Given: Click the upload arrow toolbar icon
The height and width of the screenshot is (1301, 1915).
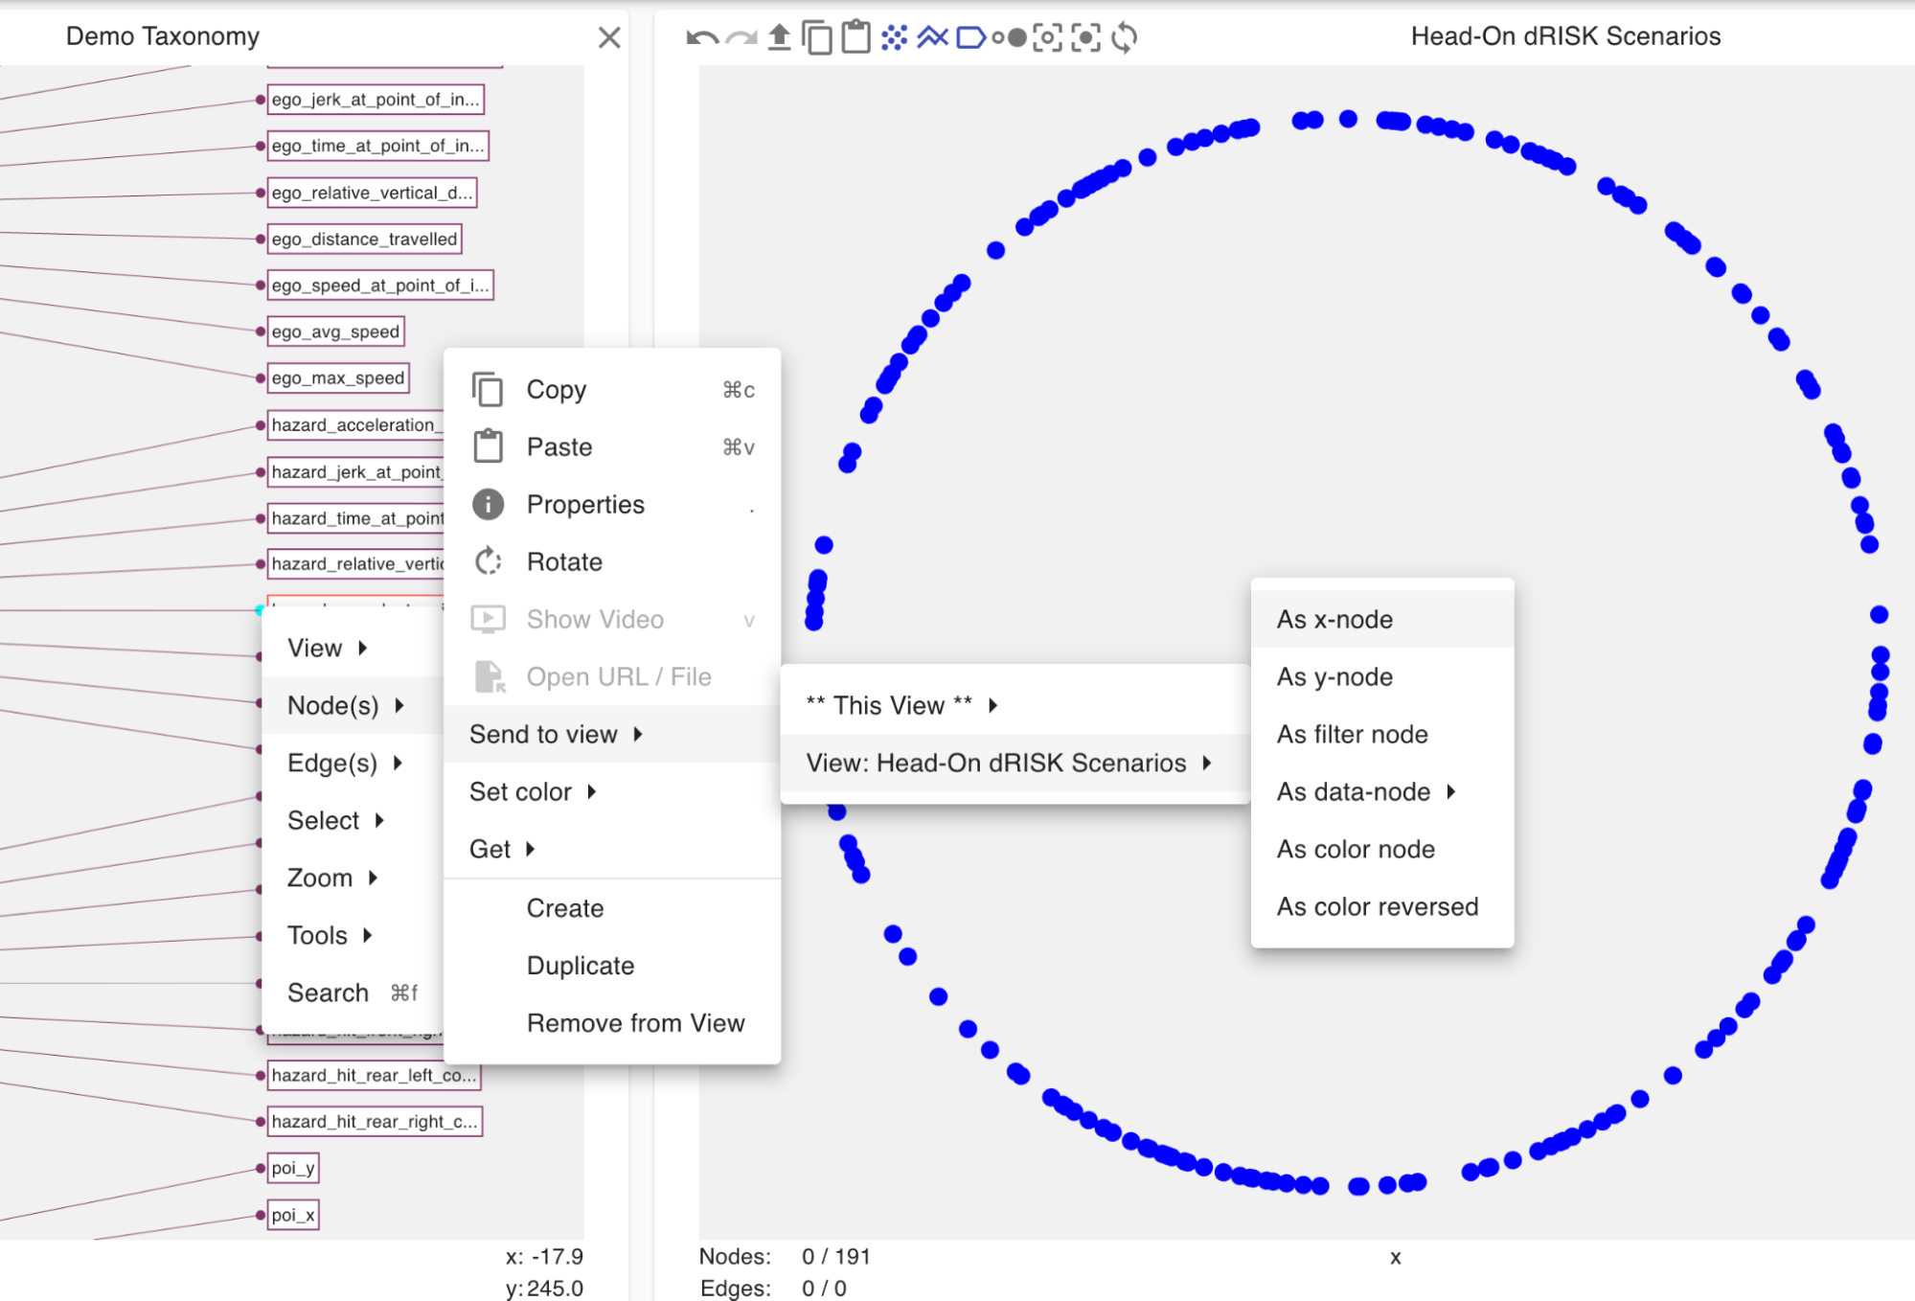Looking at the screenshot, I should (779, 37).
